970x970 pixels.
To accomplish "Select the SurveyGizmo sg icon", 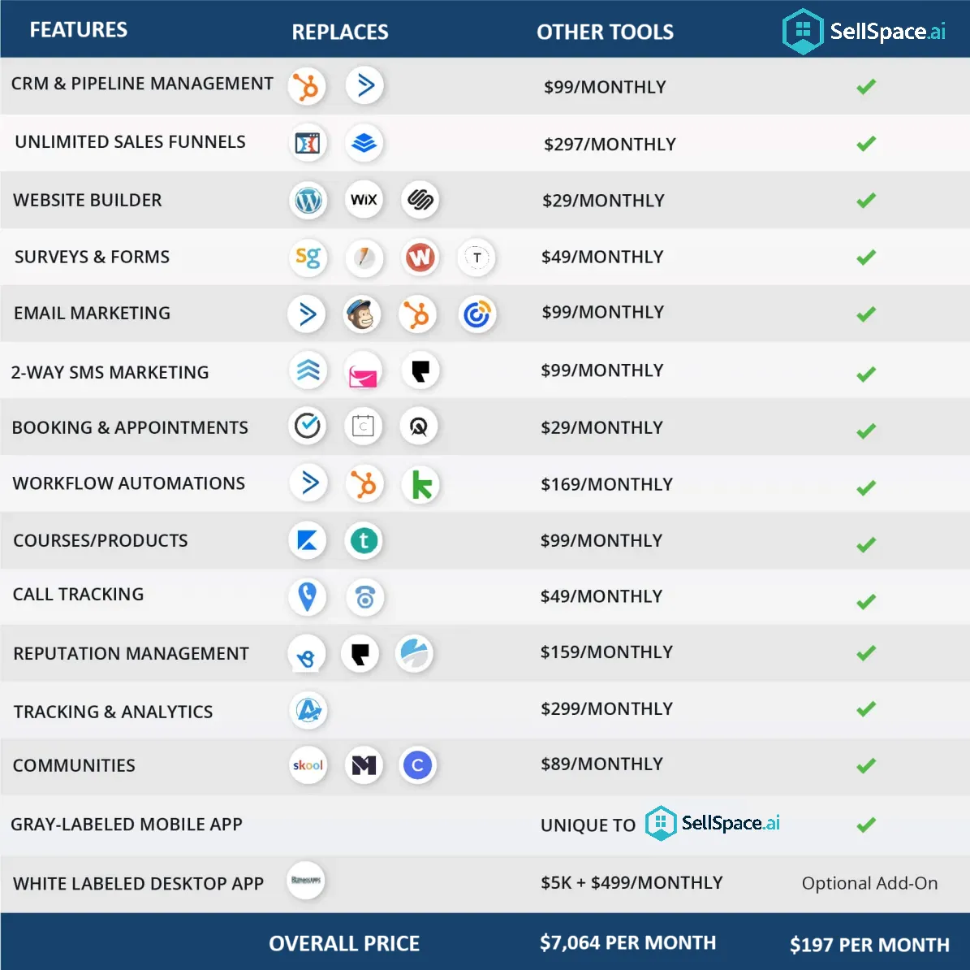I will pyautogui.click(x=308, y=257).
